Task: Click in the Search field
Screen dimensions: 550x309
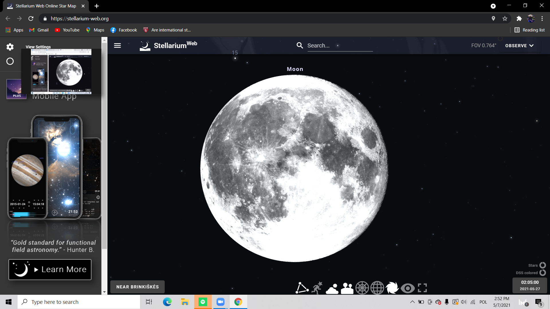Action: pyautogui.click(x=339, y=45)
